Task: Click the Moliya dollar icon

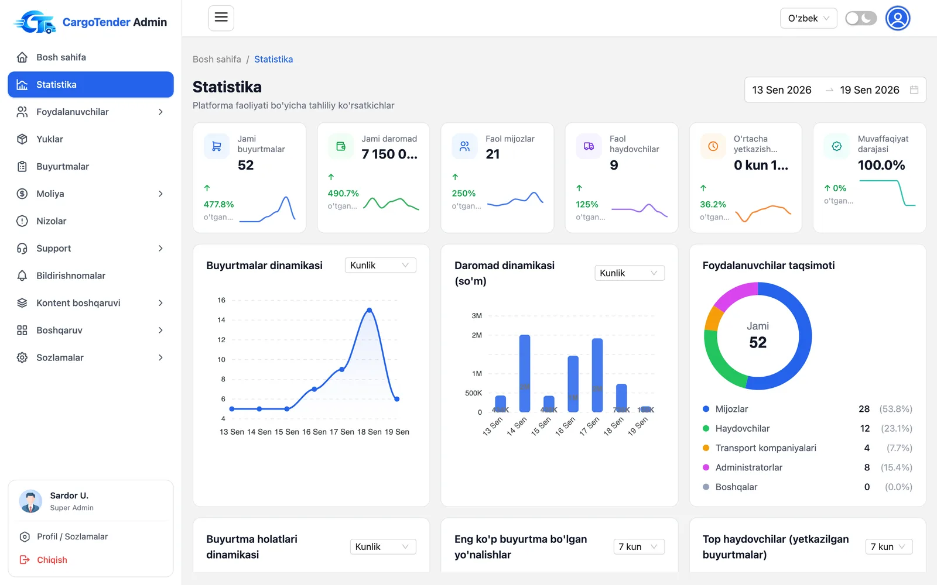Action: point(22,194)
